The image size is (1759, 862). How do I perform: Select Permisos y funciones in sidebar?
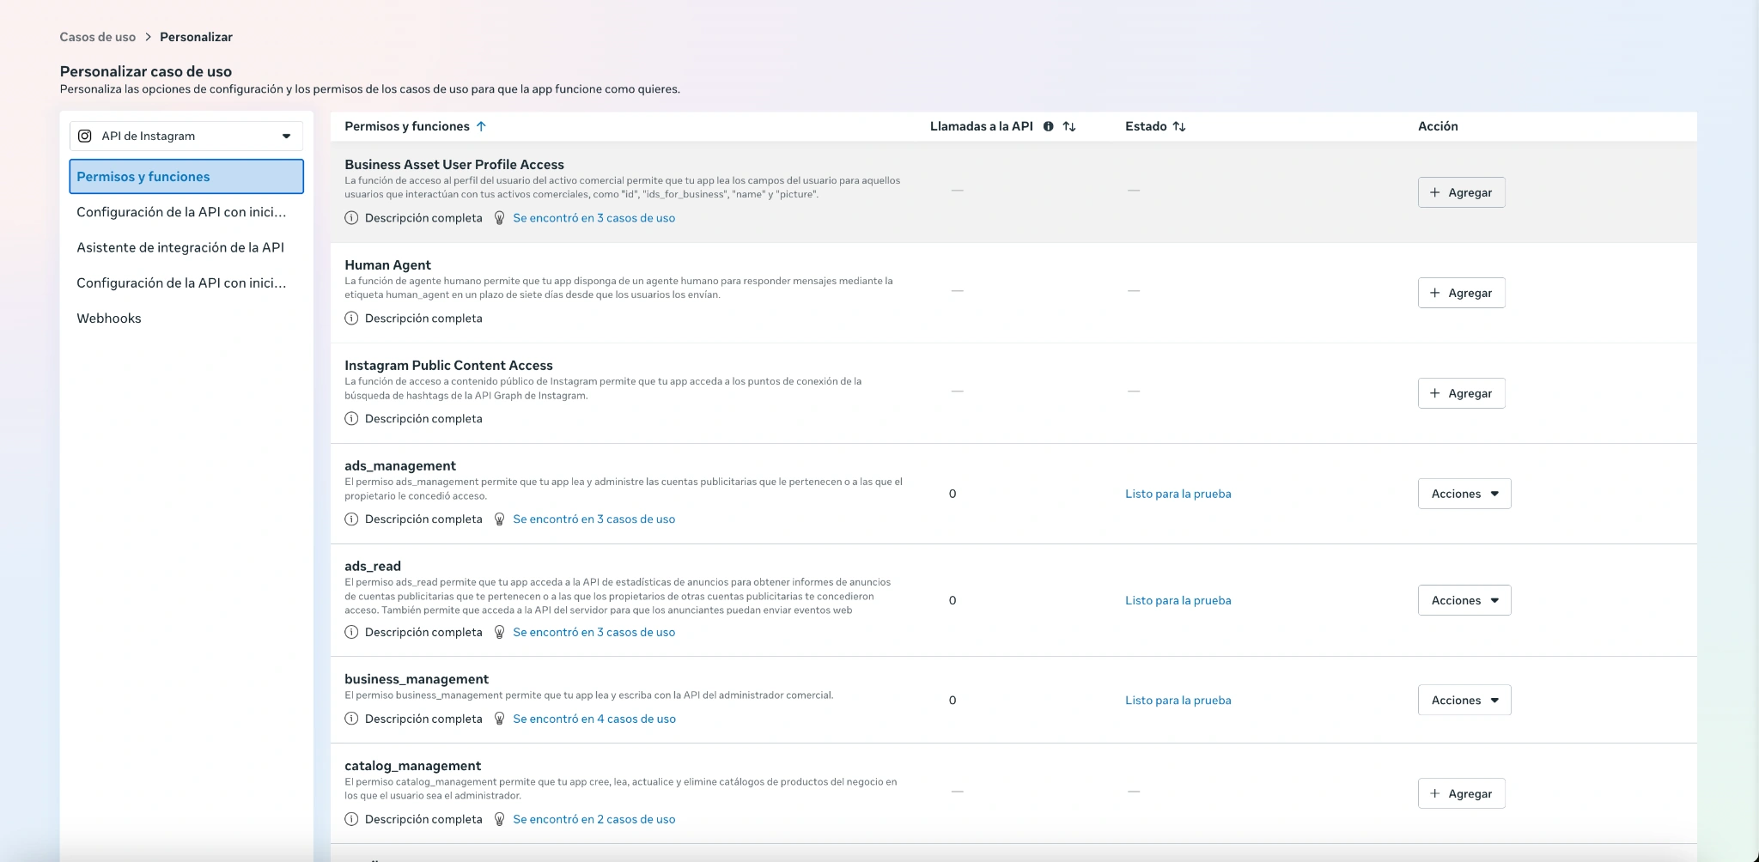[x=186, y=176]
